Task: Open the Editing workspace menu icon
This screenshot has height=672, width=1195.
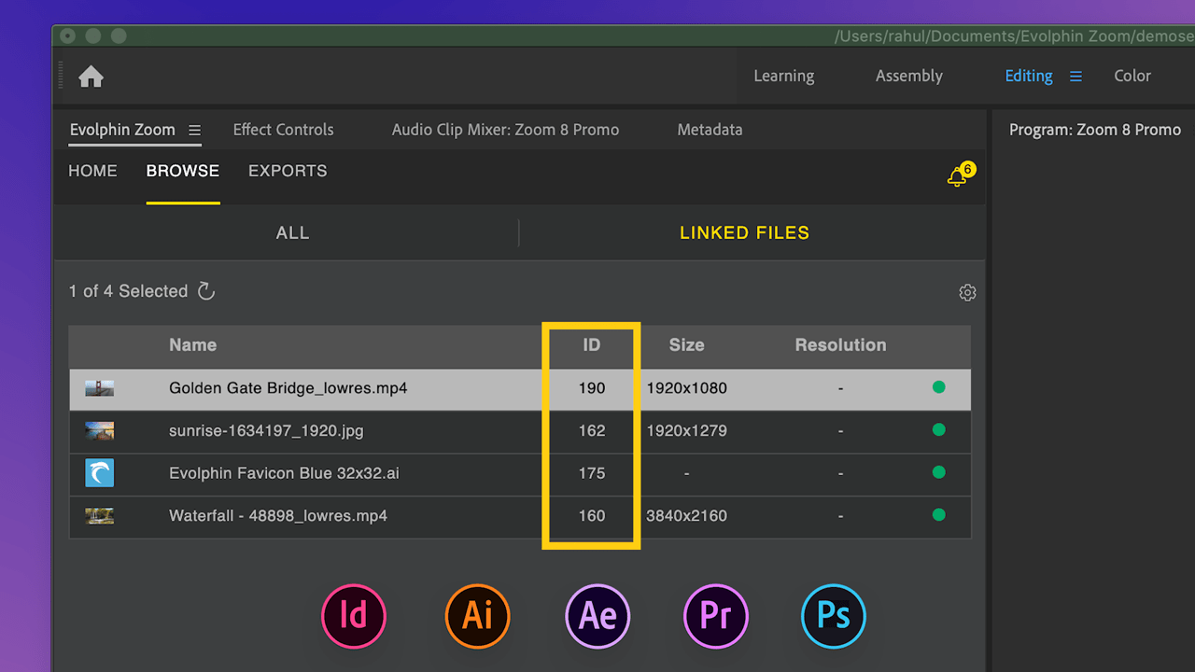Action: pos(1075,77)
